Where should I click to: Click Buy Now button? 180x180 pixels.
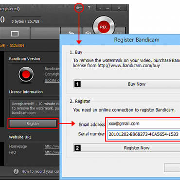127,84
